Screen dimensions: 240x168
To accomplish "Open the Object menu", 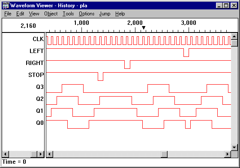I will 51,14.
